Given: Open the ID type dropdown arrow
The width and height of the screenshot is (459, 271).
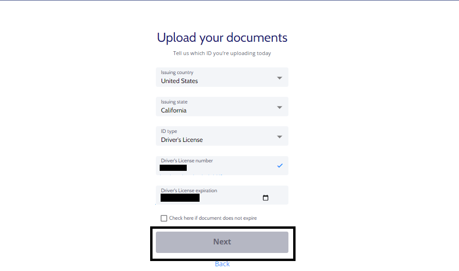Looking at the screenshot, I should click(x=279, y=137).
